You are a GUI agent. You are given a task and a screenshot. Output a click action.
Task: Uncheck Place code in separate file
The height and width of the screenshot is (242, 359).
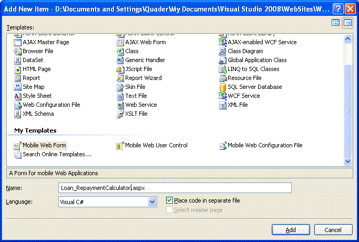(x=169, y=200)
